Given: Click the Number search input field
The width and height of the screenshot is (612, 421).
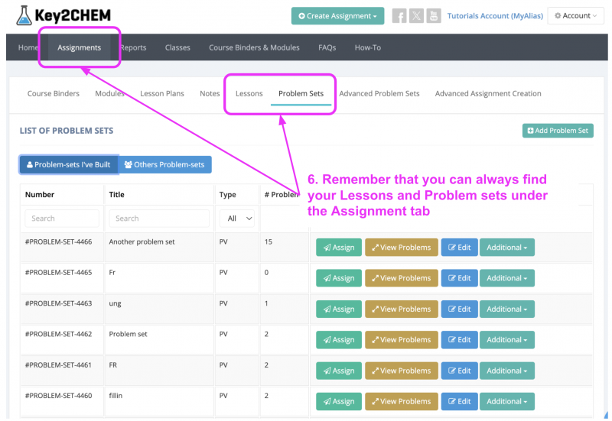Looking at the screenshot, I should pos(62,219).
